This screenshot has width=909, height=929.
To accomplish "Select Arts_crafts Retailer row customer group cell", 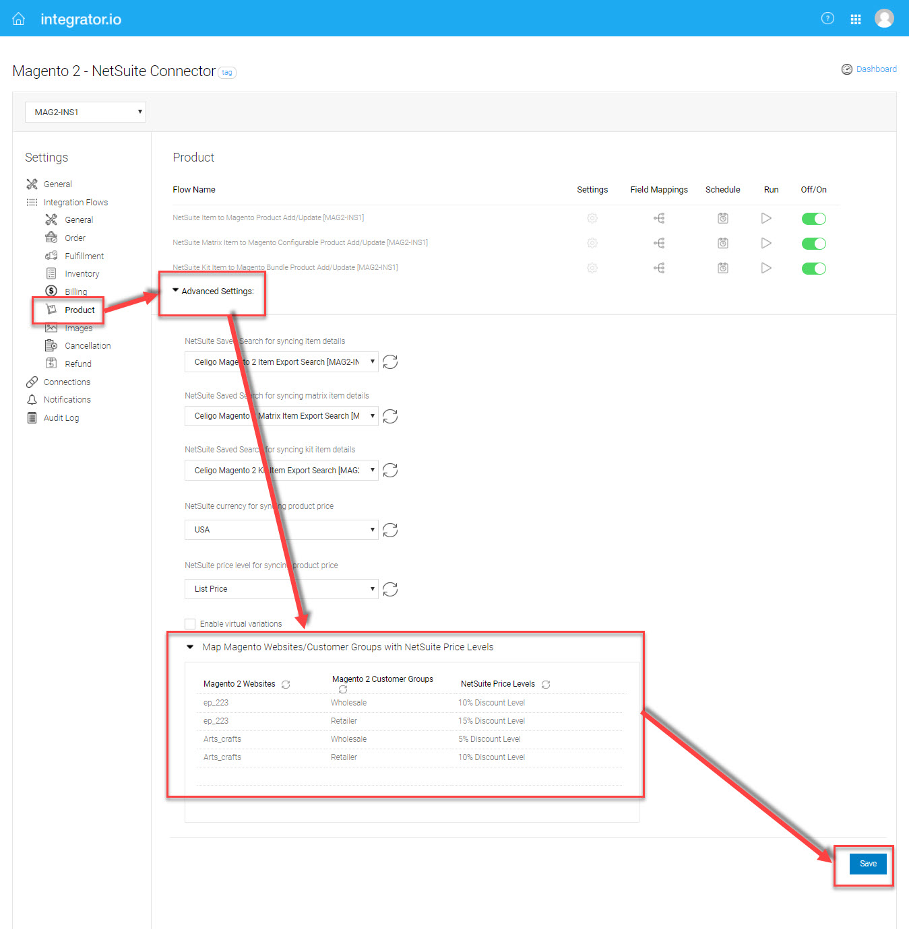I will 344,757.
